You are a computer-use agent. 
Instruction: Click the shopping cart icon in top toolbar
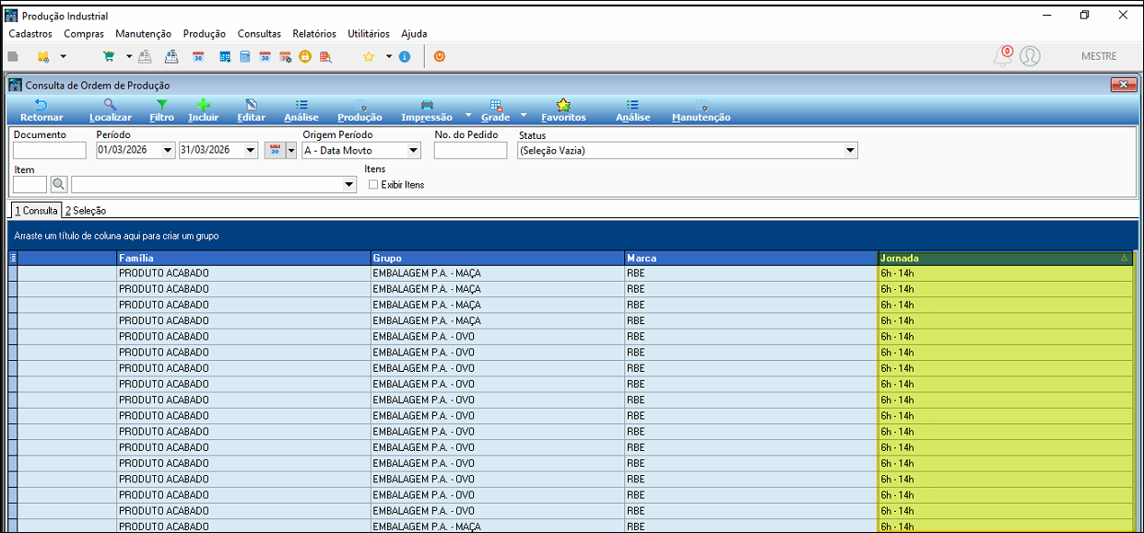click(109, 56)
